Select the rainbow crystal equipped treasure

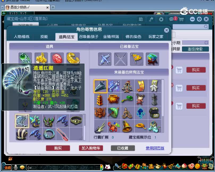(152, 59)
